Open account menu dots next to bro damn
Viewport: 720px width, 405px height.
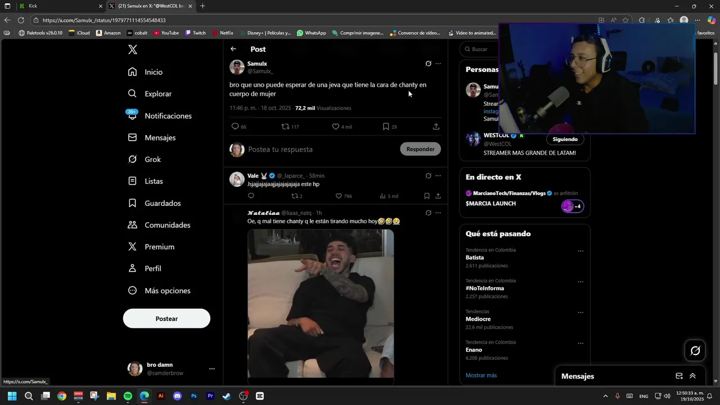pyautogui.click(x=211, y=369)
